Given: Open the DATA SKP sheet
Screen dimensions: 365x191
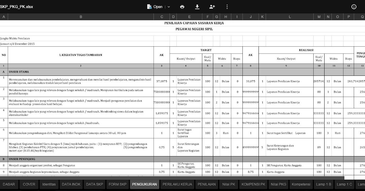Looking at the screenshot, I should pyautogui.click(x=94, y=184).
